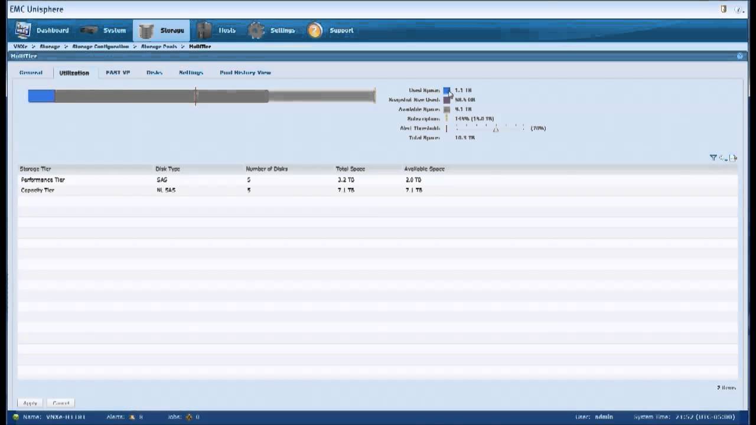Click the items count below the table
Image resolution: width=756 pixels, height=425 pixels.
click(726, 388)
